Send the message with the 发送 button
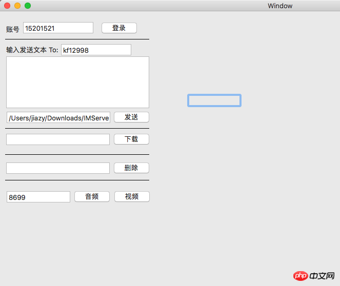Screen dimensions: 340x286 pyautogui.click(x=131, y=117)
